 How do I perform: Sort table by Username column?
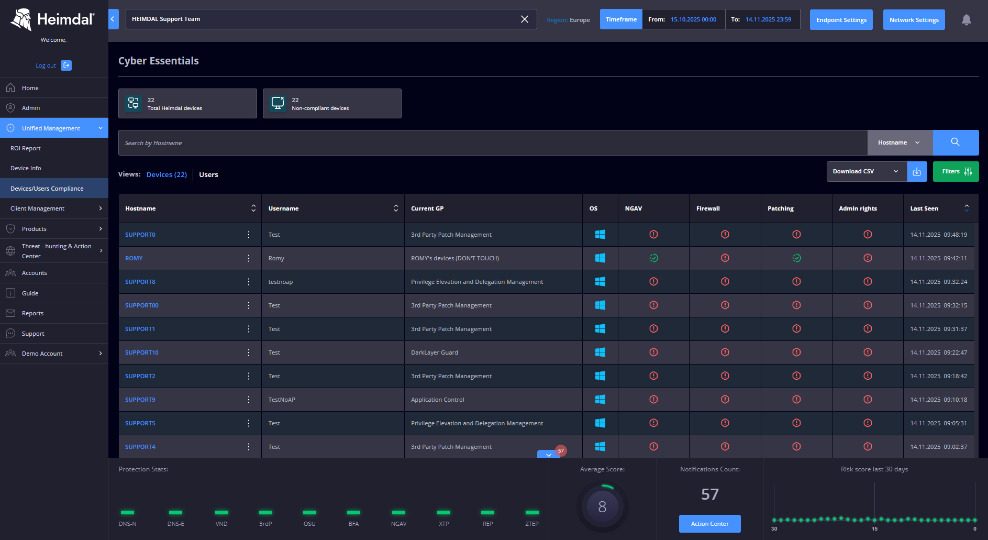point(396,208)
